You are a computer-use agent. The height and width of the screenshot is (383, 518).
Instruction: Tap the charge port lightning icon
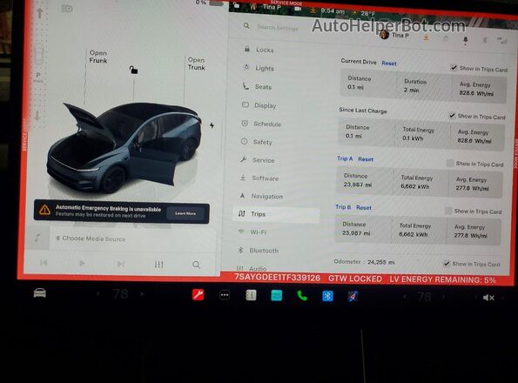[x=212, y=125]
